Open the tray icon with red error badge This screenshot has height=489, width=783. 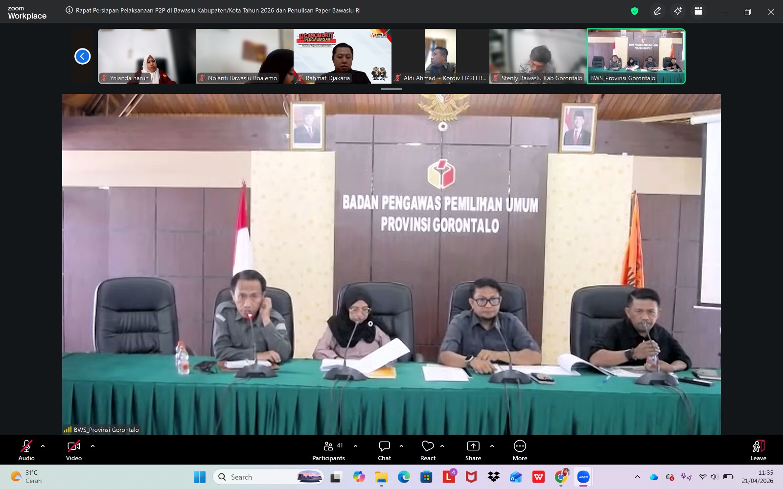tap(670, 477)
